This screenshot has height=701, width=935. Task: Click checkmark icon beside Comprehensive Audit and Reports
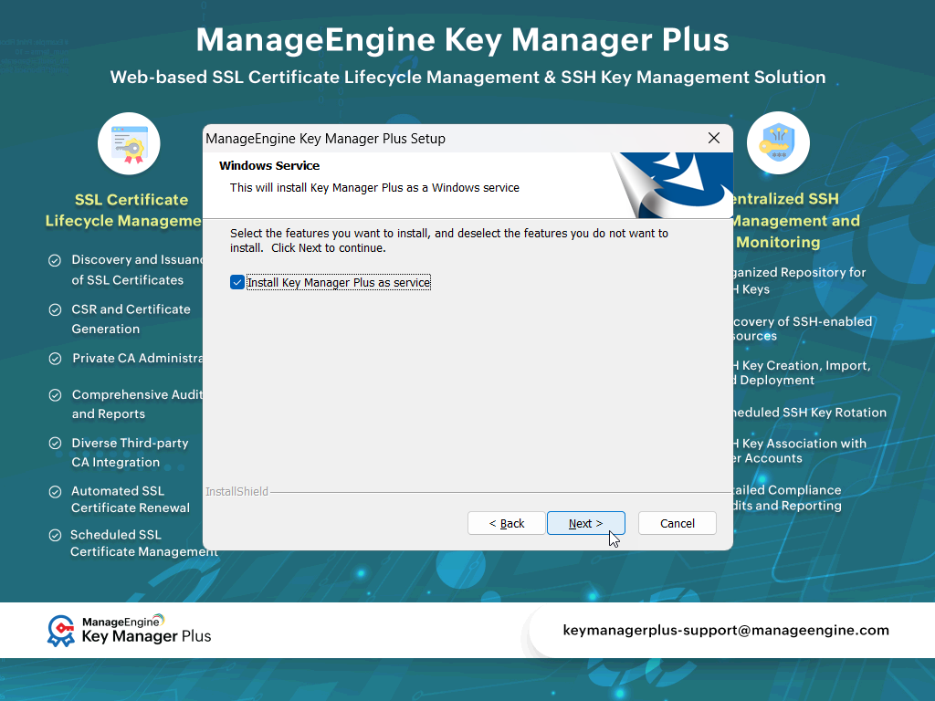[x=55, y=395]
